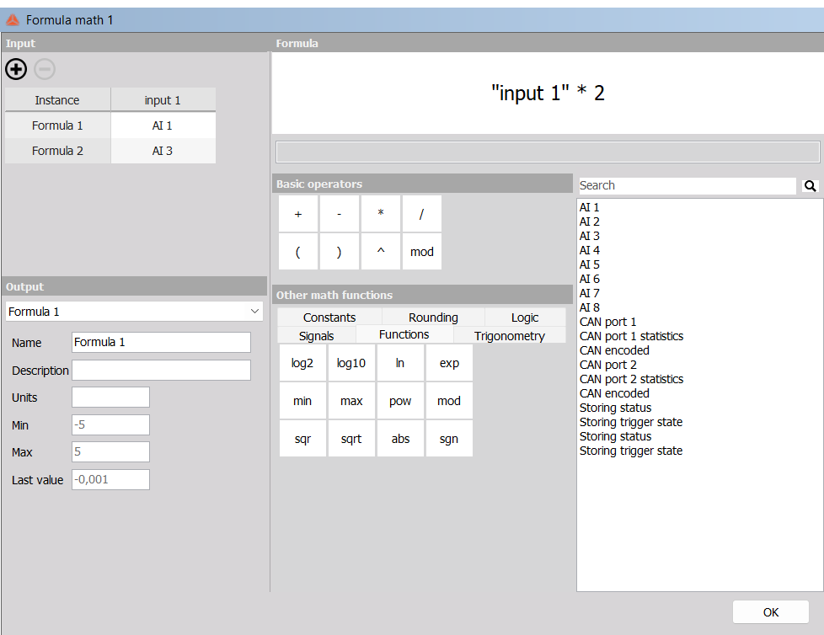The width and height of the screenshot is (824, 635).
Task: Open the Signals tab
Action: tap(316, 336)
